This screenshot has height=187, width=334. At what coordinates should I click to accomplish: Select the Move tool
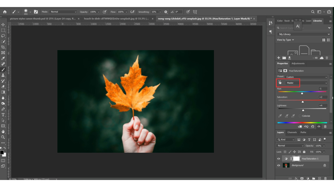tap(3, 25)
